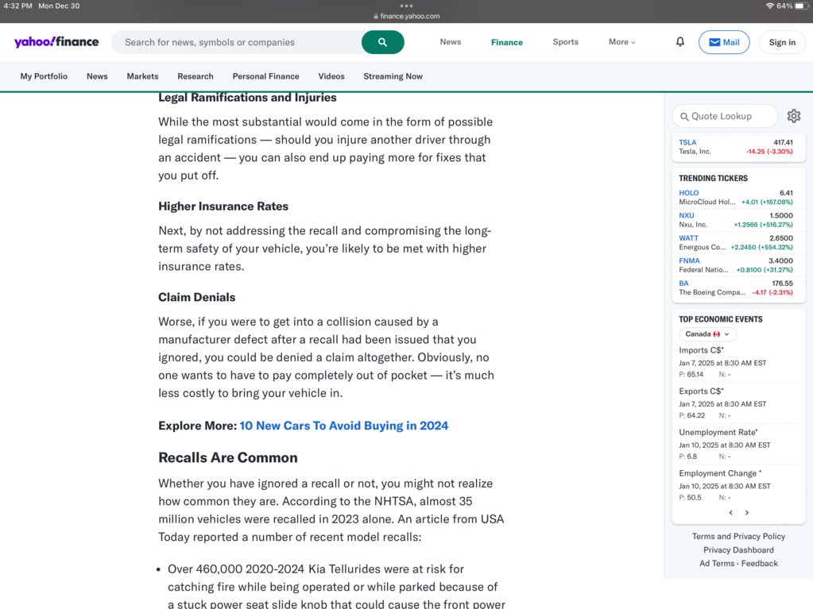Open My Portfolio tab
Image resolution: width=813 pixels, height=609 pixels.
coord(44,76)
